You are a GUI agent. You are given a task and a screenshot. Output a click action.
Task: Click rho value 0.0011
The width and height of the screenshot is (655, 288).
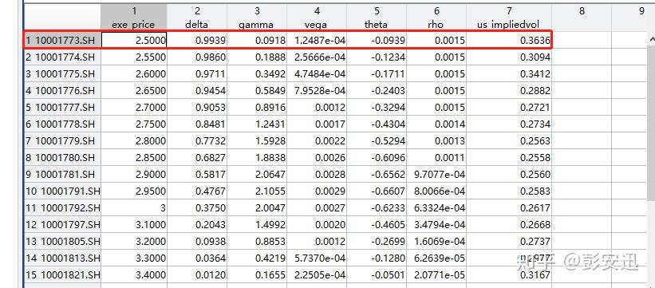point(436,158)
